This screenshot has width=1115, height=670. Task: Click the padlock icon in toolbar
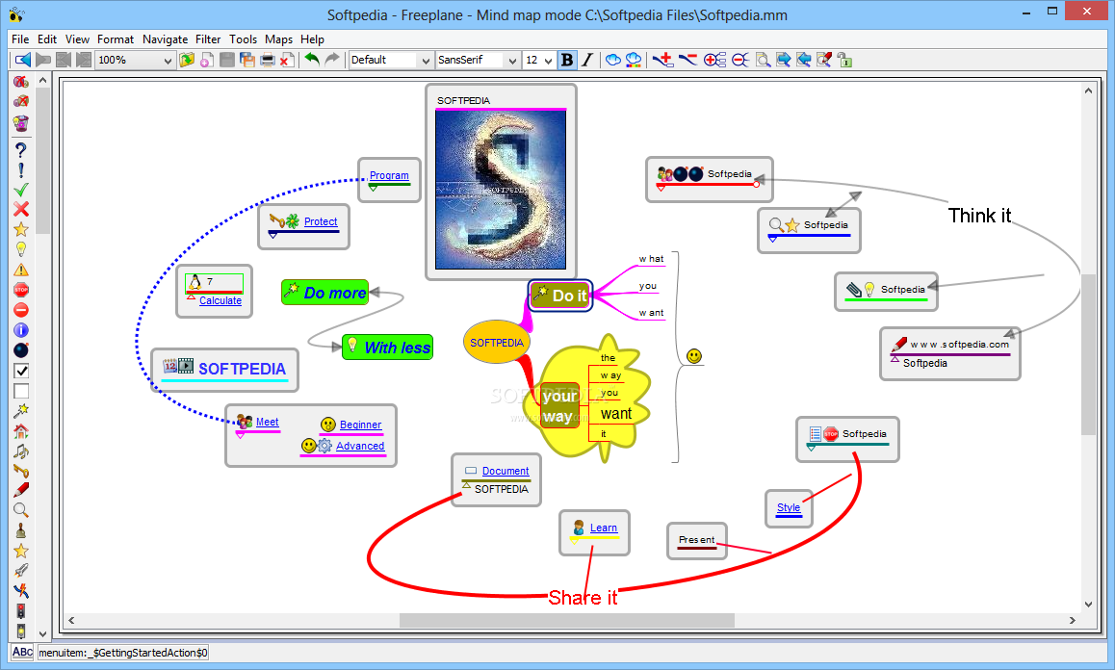[x=844, y=60]
